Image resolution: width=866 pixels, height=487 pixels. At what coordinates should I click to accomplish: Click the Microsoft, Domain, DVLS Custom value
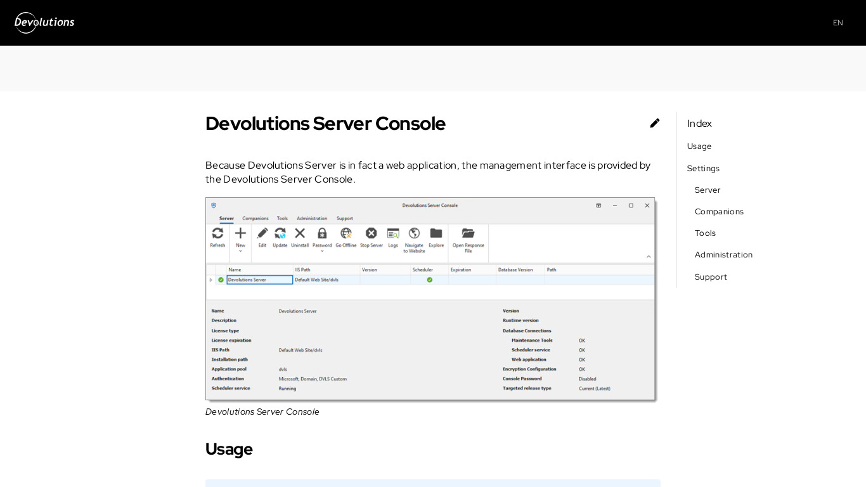coord(313,379)
